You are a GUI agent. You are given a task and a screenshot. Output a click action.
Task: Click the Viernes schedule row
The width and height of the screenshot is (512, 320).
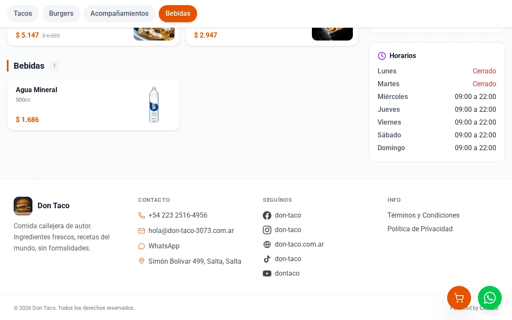pyautogui.click(x=437, y=122)
